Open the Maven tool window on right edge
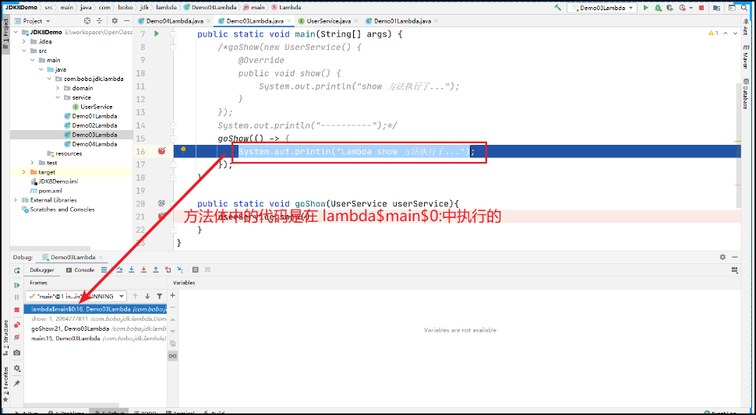Screen dimensions: 756x415 pyautogui.click(x=746, y=57)
